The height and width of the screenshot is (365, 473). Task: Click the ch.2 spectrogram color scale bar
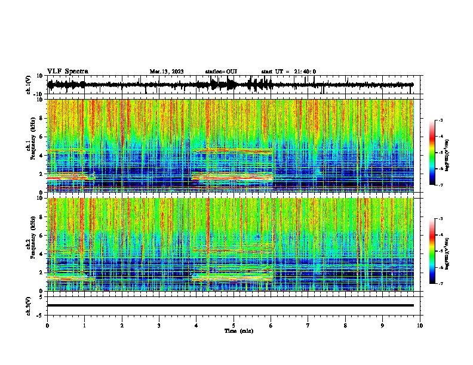tap(432, 251)
